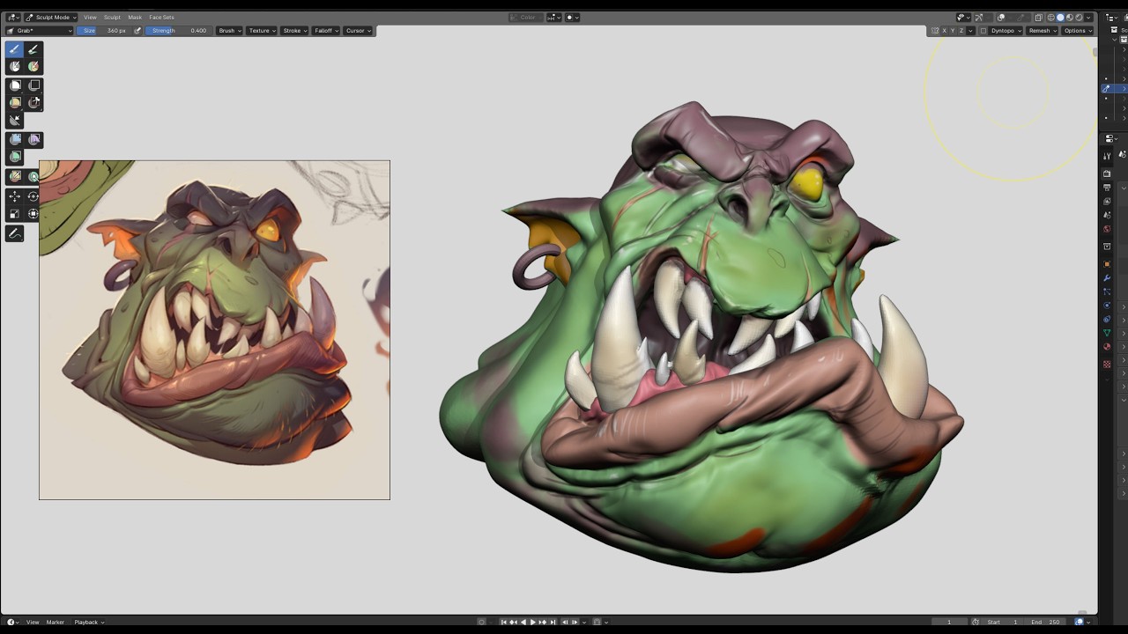Select the Box Face Set tool
Viewport: 1128px width, 634px height.
pyautogui.click(x=14, y=102)
